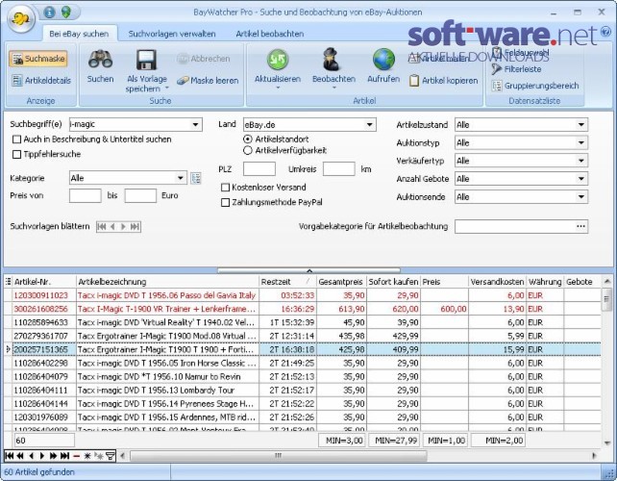Viewport: 617px width, 481px height.
Task: Open the help icon at top right
Action: [x=606, y=31]
